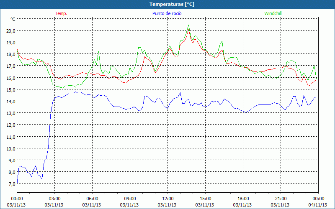
Task: Click the 11,0 y-axis value
Action: pyautogui.click(x=11, y=137)
